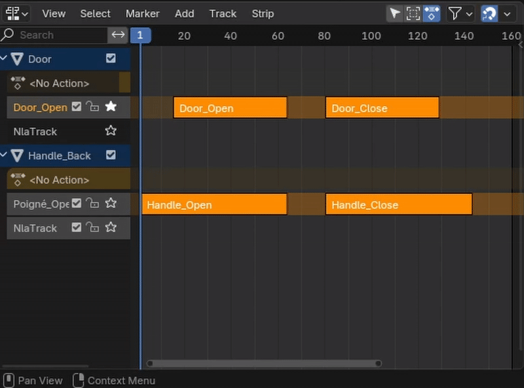
Task: Click solo star on Poigné_Ope track
Action: pyautogui.click(x=111, y=204)
